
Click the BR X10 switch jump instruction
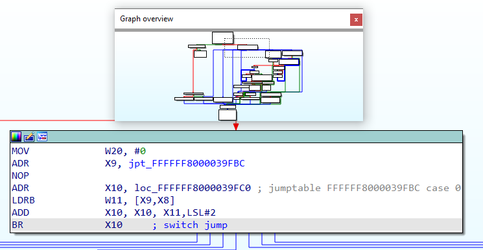pos(236,225)
